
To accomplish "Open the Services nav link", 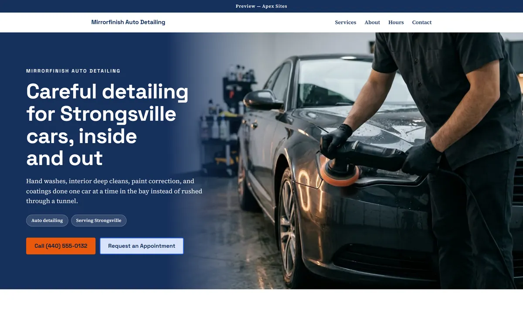I will 345,22.
